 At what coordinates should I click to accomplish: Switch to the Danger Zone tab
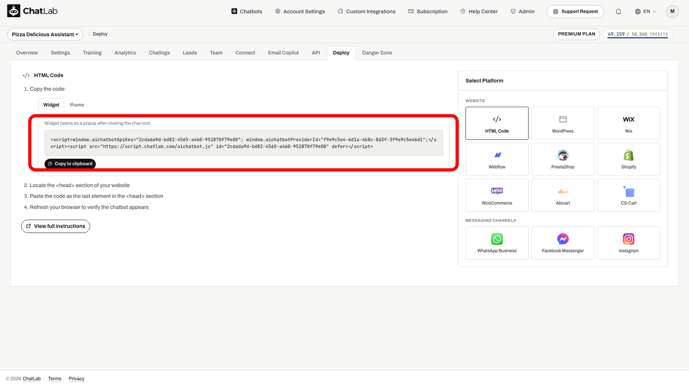pyautogui.click(x=377, y=53)
